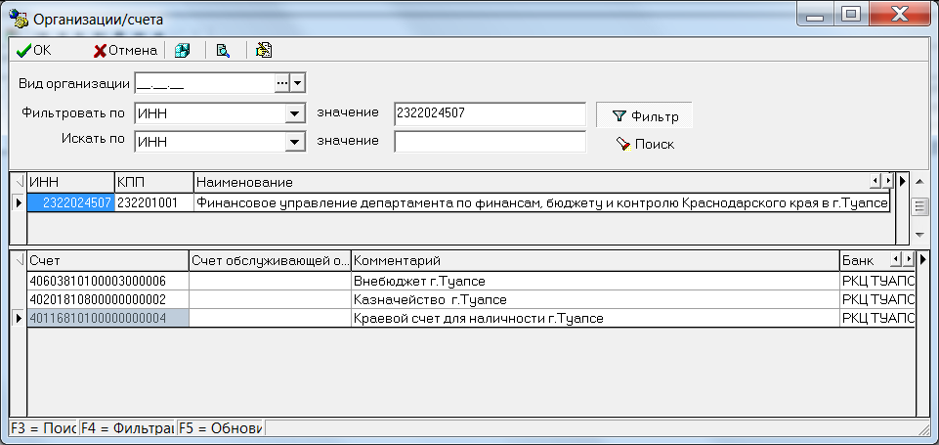The image size is (939, 445).
Task: Click the Счет column header in accounts grid
Action: coord(107,260)
